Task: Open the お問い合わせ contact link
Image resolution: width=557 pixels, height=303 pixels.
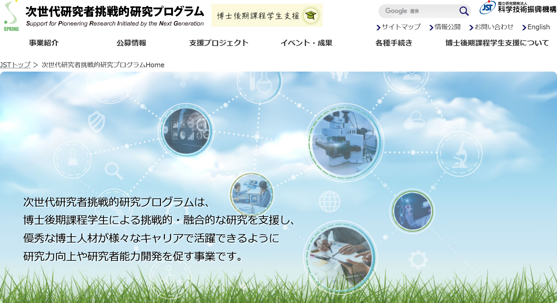Action: tap(494, 27)
